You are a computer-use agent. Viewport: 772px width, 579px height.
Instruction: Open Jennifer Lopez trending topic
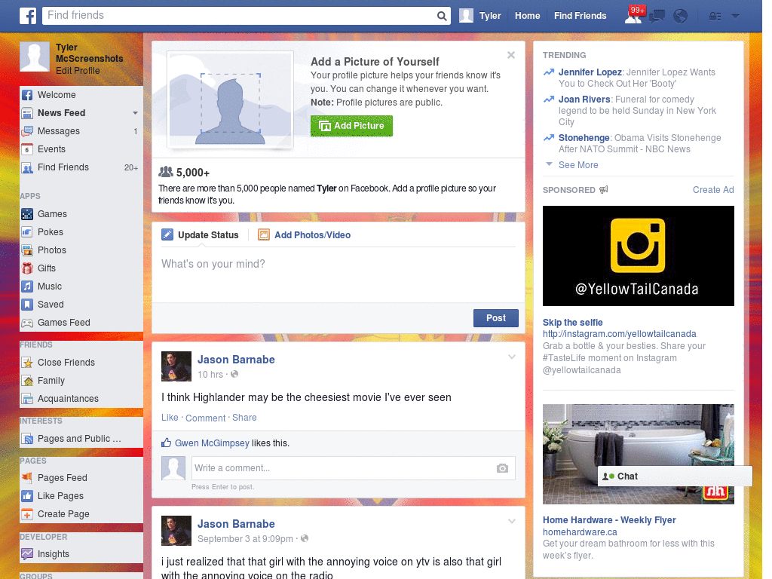pos(590,72)
